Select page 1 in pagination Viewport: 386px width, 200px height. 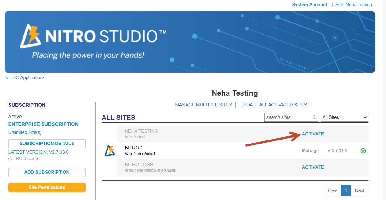(346, 190)
